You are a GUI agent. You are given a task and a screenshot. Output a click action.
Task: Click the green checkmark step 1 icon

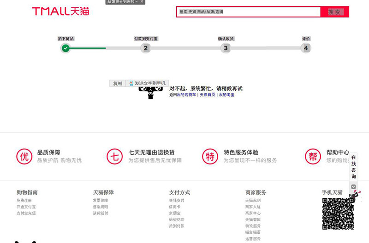(65, 48)
